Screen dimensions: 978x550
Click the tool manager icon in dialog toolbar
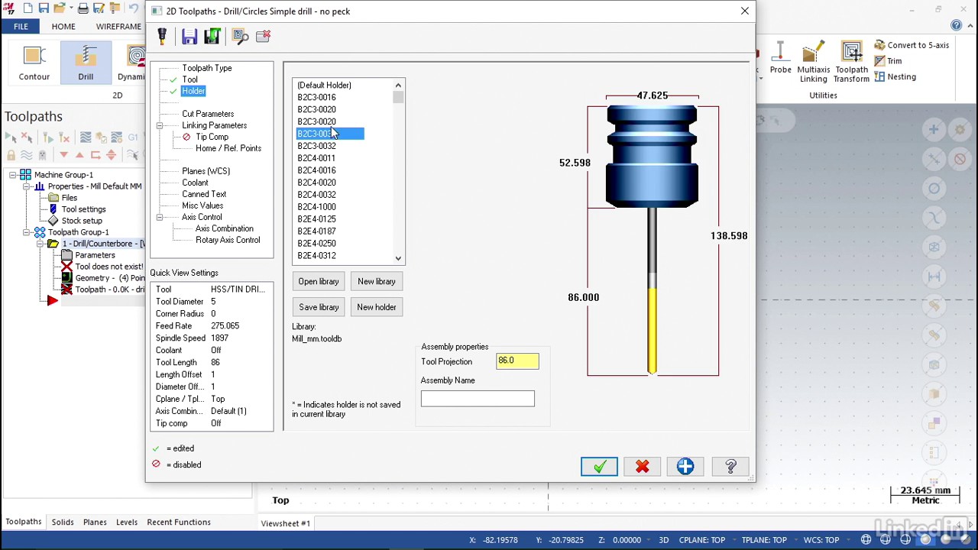tap(162, 36)
